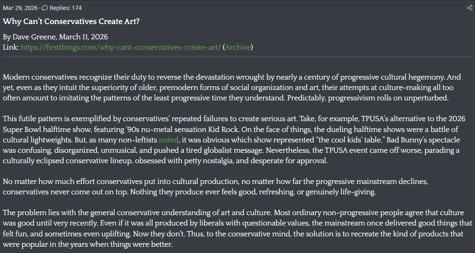Click the share icon at top right
475x253 pixels.
click(469, 8)
